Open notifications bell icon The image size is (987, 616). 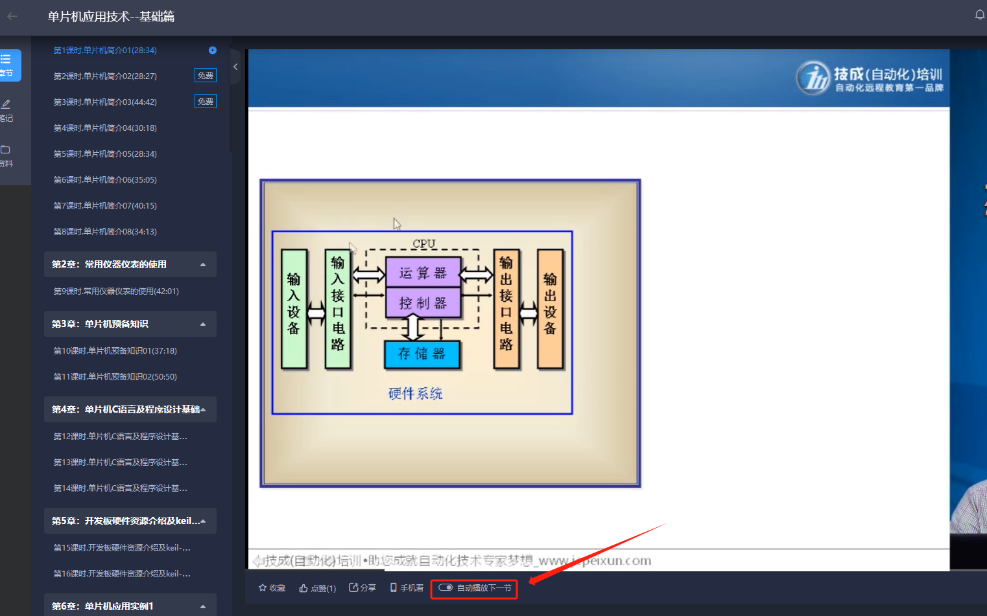click(980, 15)
